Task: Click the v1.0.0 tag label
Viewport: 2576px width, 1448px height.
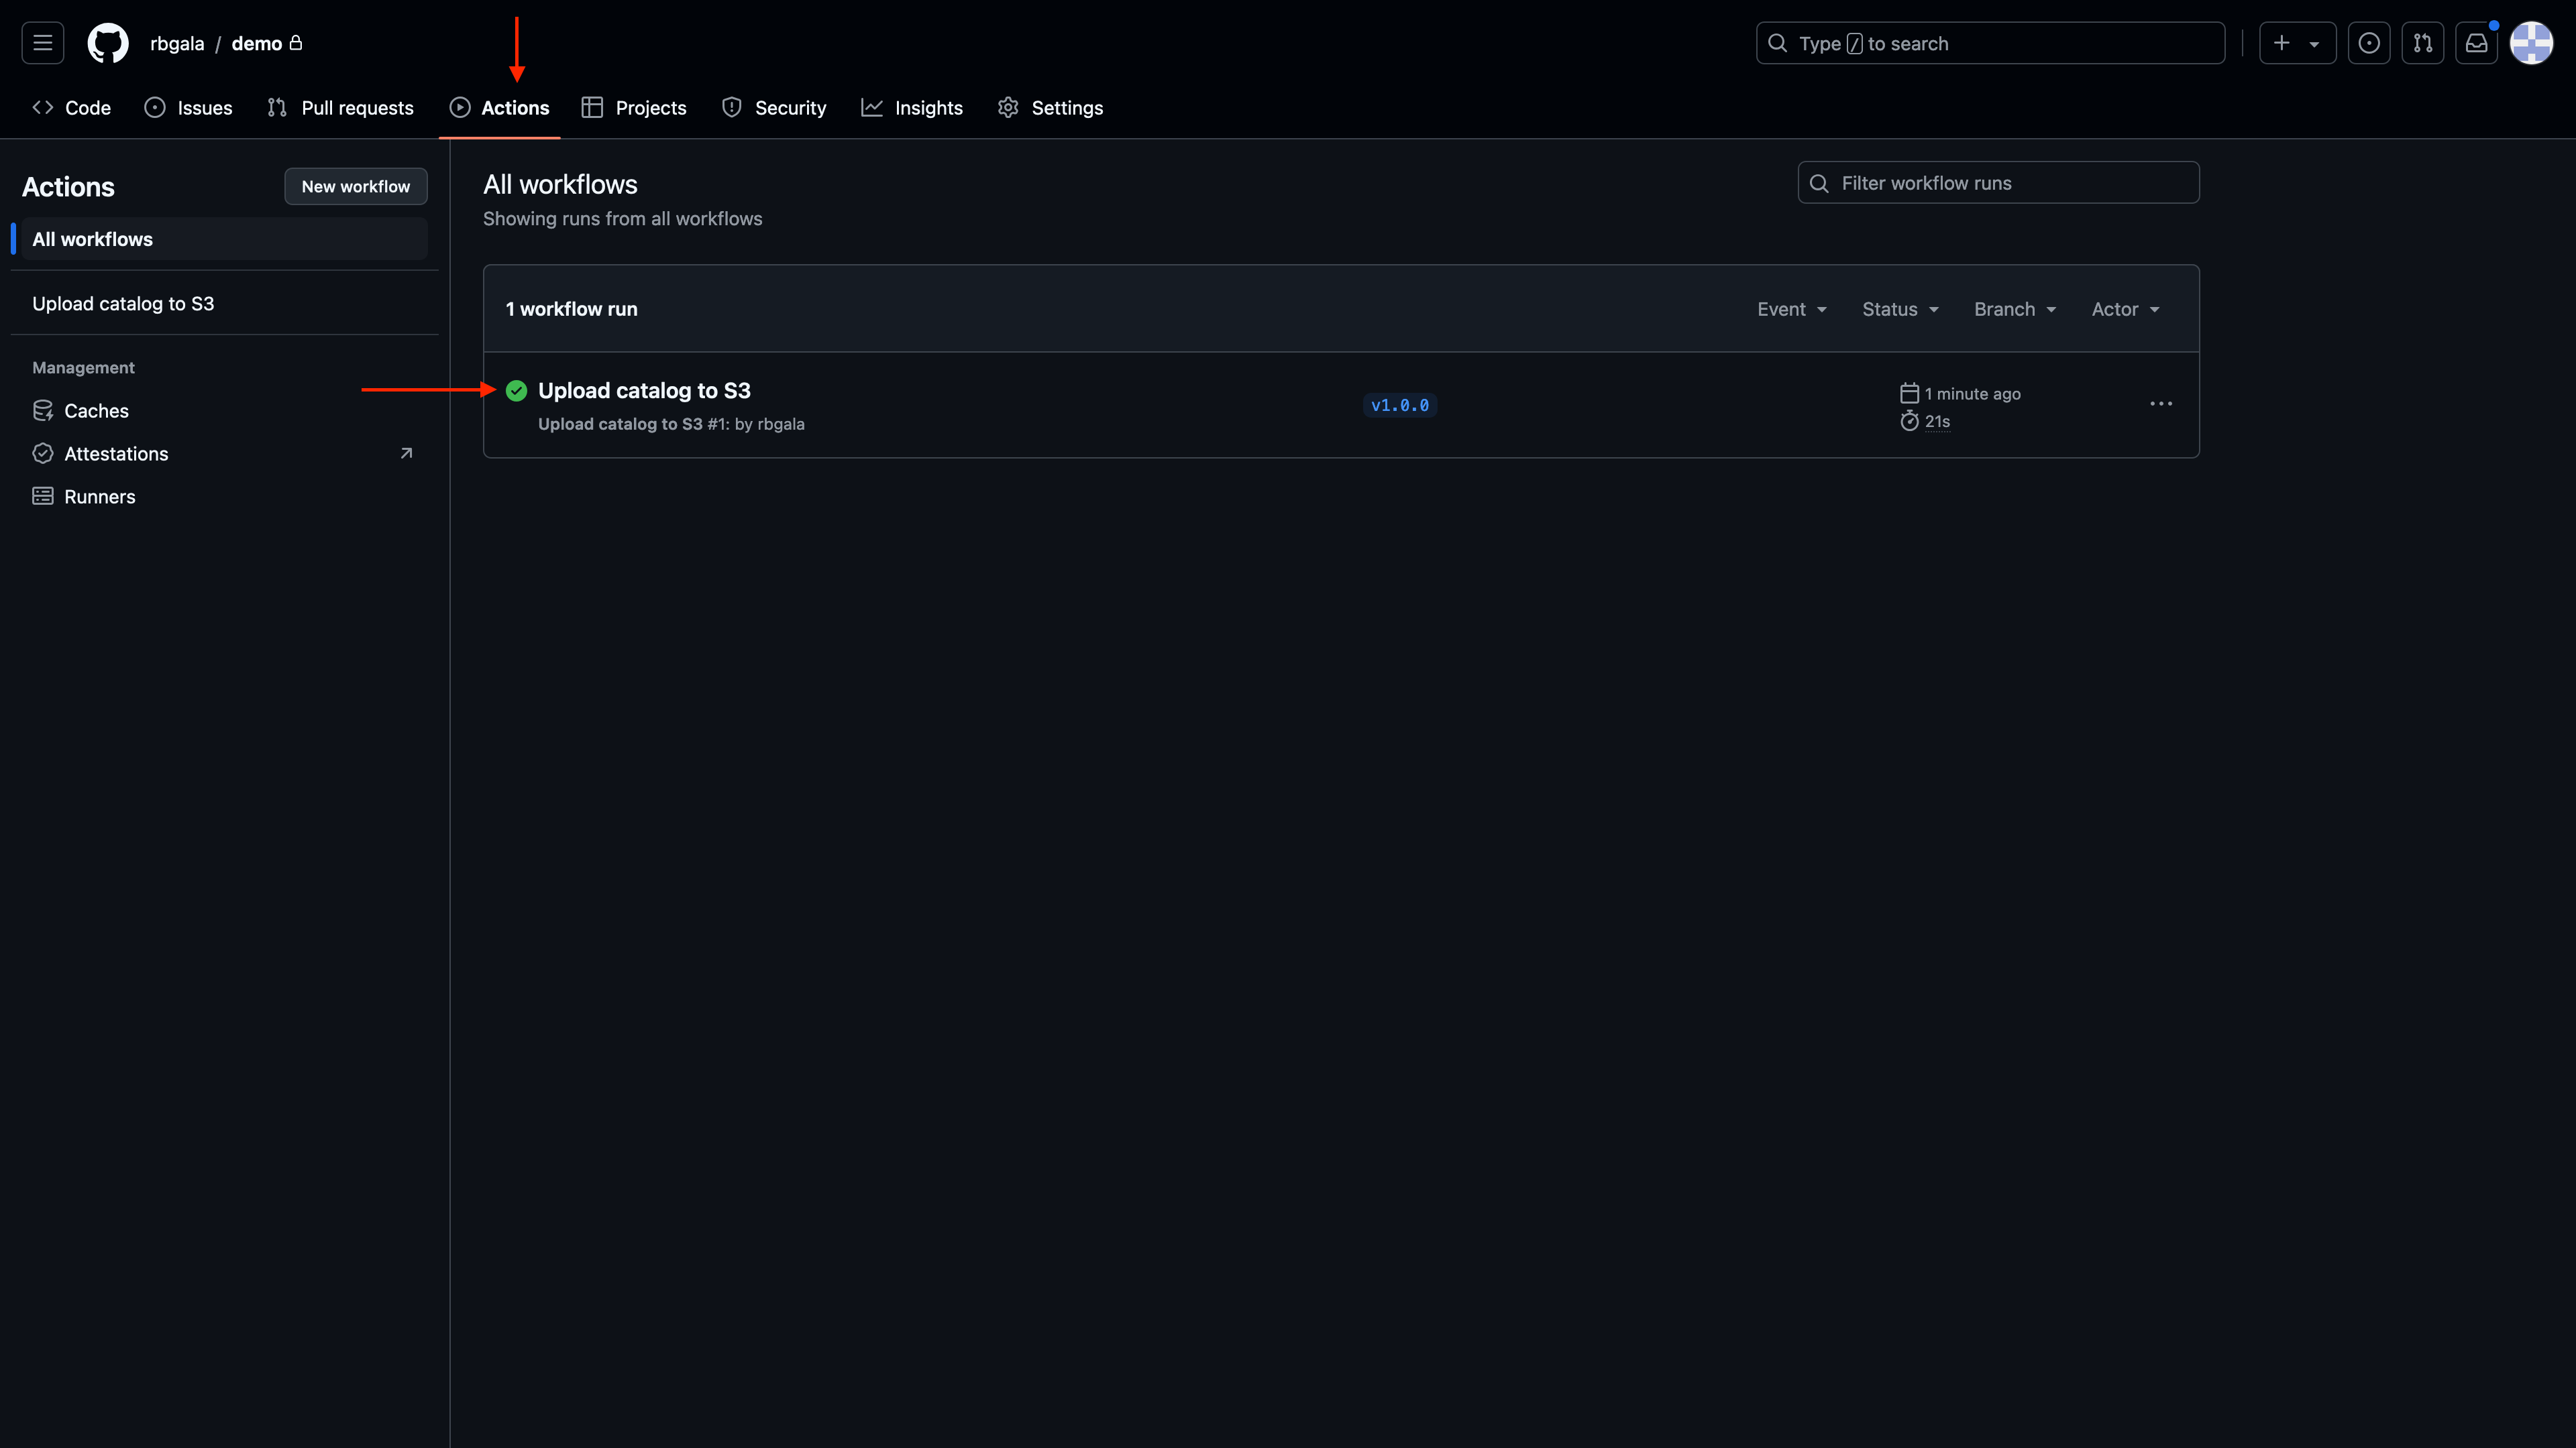Action: (1399, 405)
